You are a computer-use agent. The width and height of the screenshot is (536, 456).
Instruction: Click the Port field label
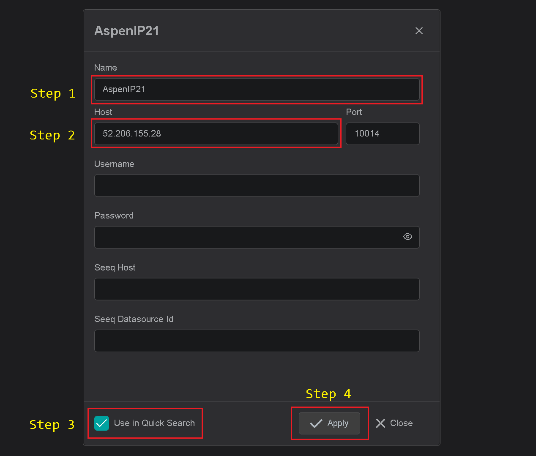[354, 112]
